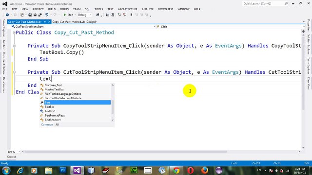Toggle a bookmark with the Bookmark icon
Screen dimensions: 312x175
pos(131,15)
